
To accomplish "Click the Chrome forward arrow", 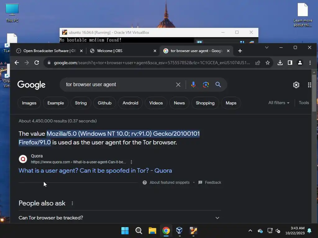I will pos(27,63).
